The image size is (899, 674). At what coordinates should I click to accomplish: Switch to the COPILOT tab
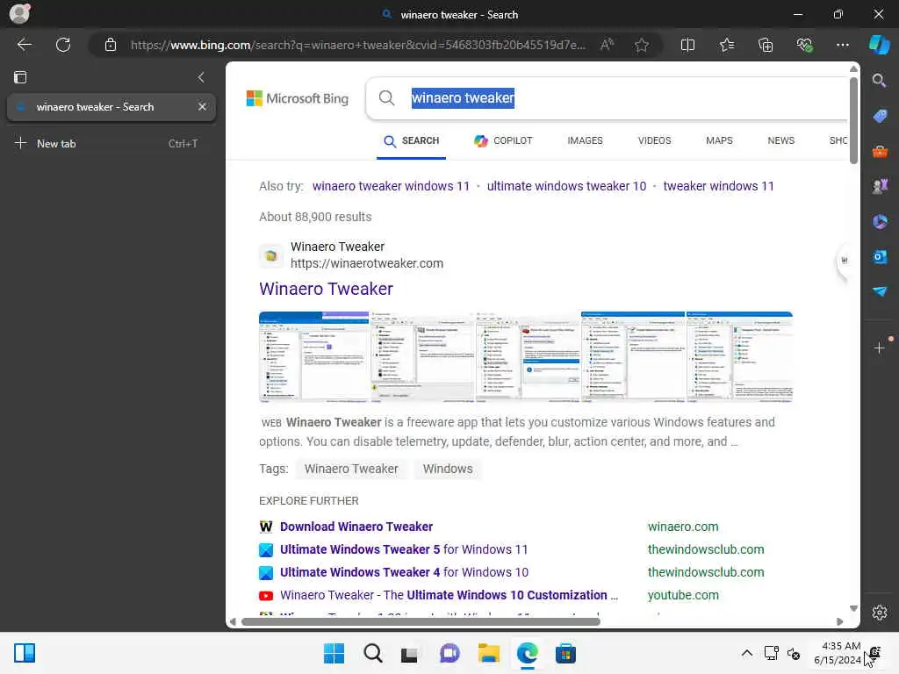(503, 141)
